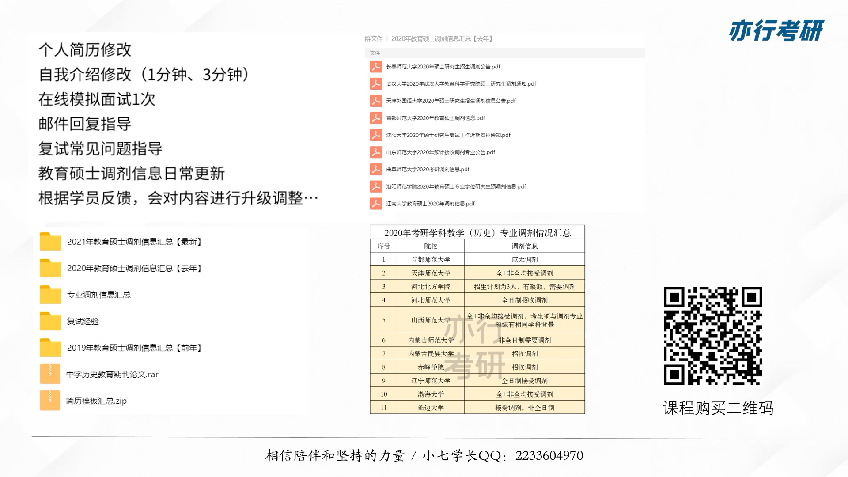
Task: Click the 天津师范大学 table cell
Action: point(431,273)
